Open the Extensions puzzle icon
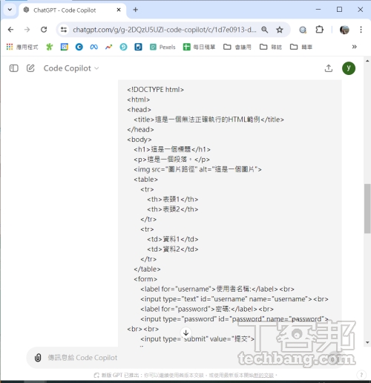 pos(320,30)
